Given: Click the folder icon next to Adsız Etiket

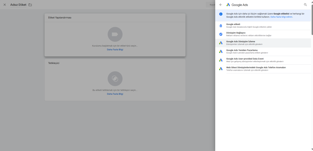Looking at the screenshot, I should (30, 5).
